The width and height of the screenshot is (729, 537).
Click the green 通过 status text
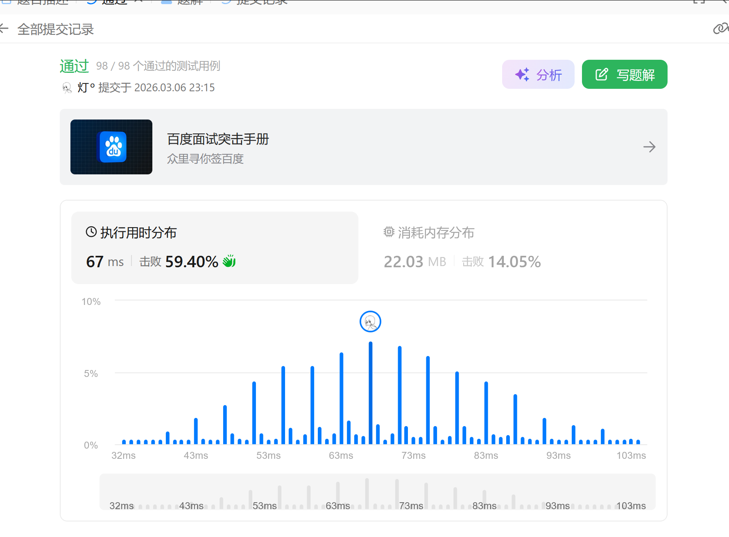[x=74, y=66]
